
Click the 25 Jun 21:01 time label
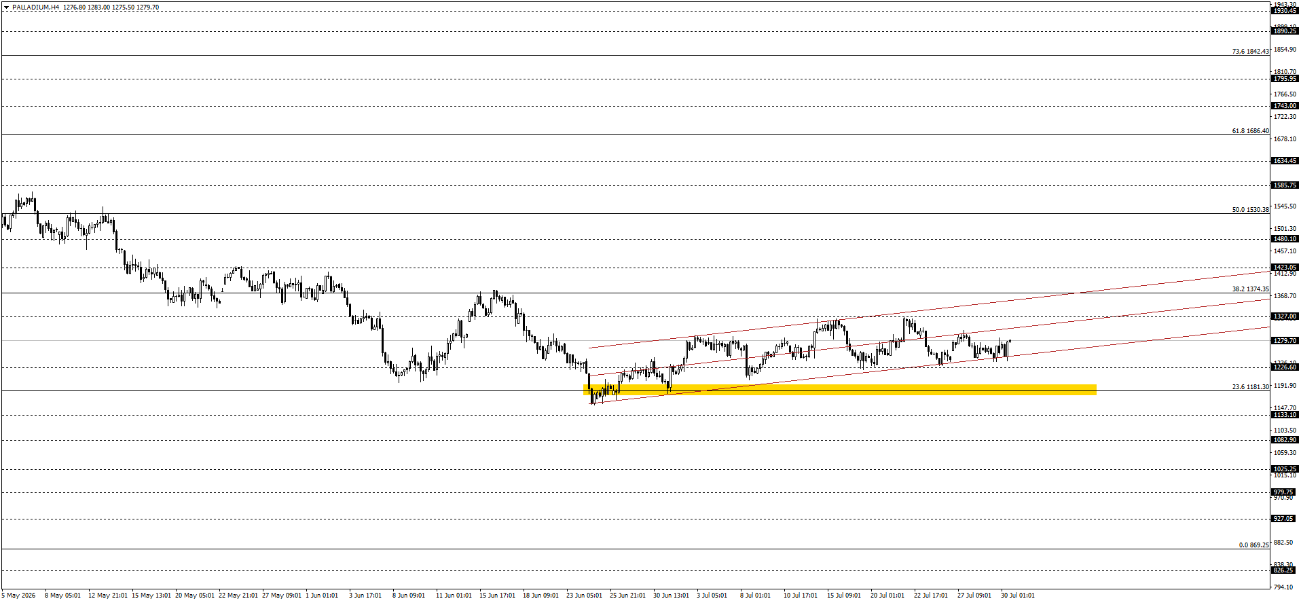pos(627,596)
